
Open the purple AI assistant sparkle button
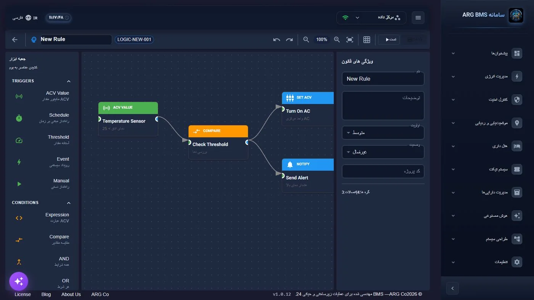tap(19, 282)
